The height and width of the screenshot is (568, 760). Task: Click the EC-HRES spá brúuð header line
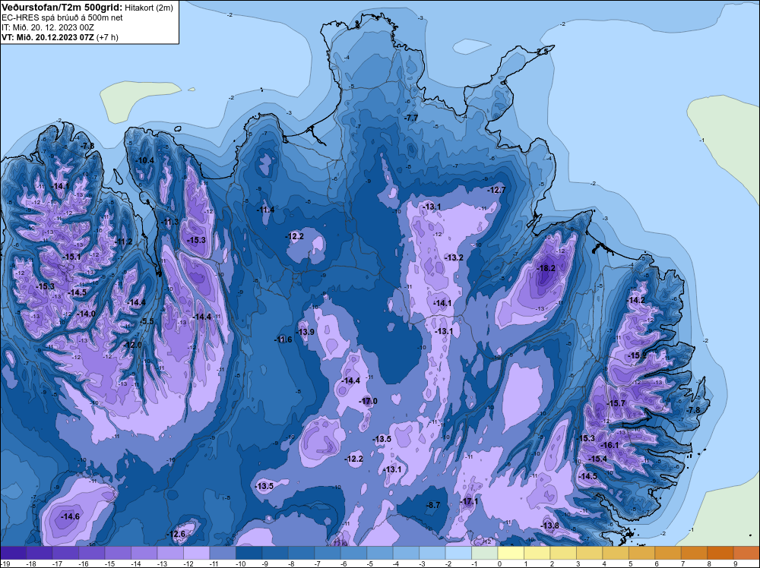click(62, 18)
